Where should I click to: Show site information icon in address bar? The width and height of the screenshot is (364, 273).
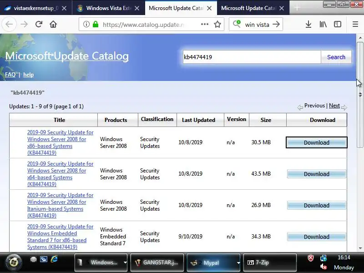pos(86,24)
